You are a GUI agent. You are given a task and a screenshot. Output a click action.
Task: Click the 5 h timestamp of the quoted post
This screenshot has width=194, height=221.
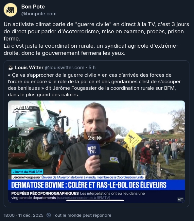92,68
